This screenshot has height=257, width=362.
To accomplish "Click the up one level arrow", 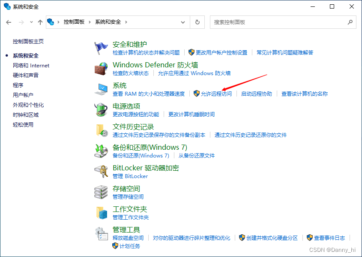I will [x=40, y=22].
